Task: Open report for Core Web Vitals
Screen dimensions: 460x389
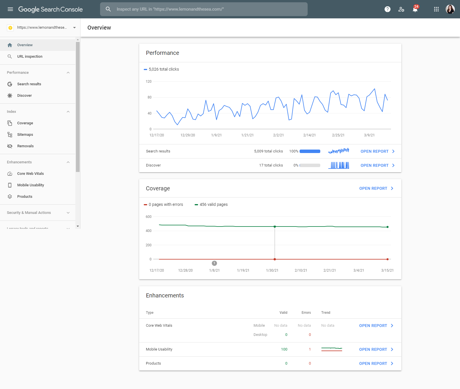Action: [x=376, y=326]
